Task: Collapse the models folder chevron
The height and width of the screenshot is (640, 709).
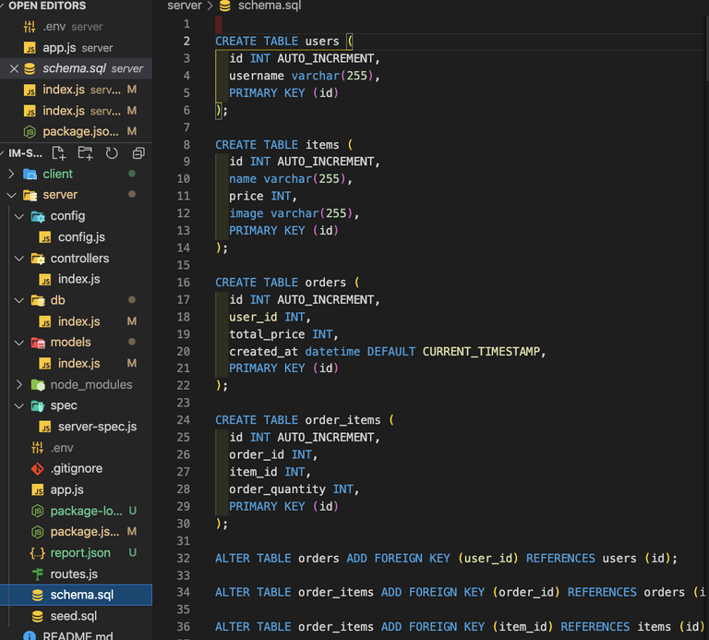Action: pos(19,343)
